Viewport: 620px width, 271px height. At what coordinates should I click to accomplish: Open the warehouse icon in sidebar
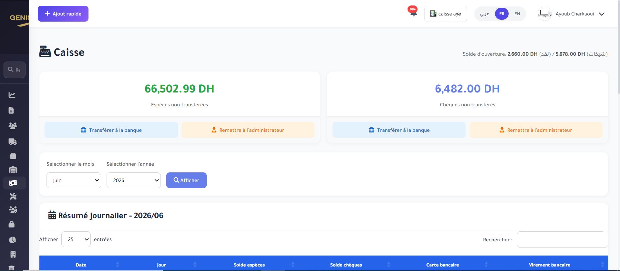click(x=13, y=170)
